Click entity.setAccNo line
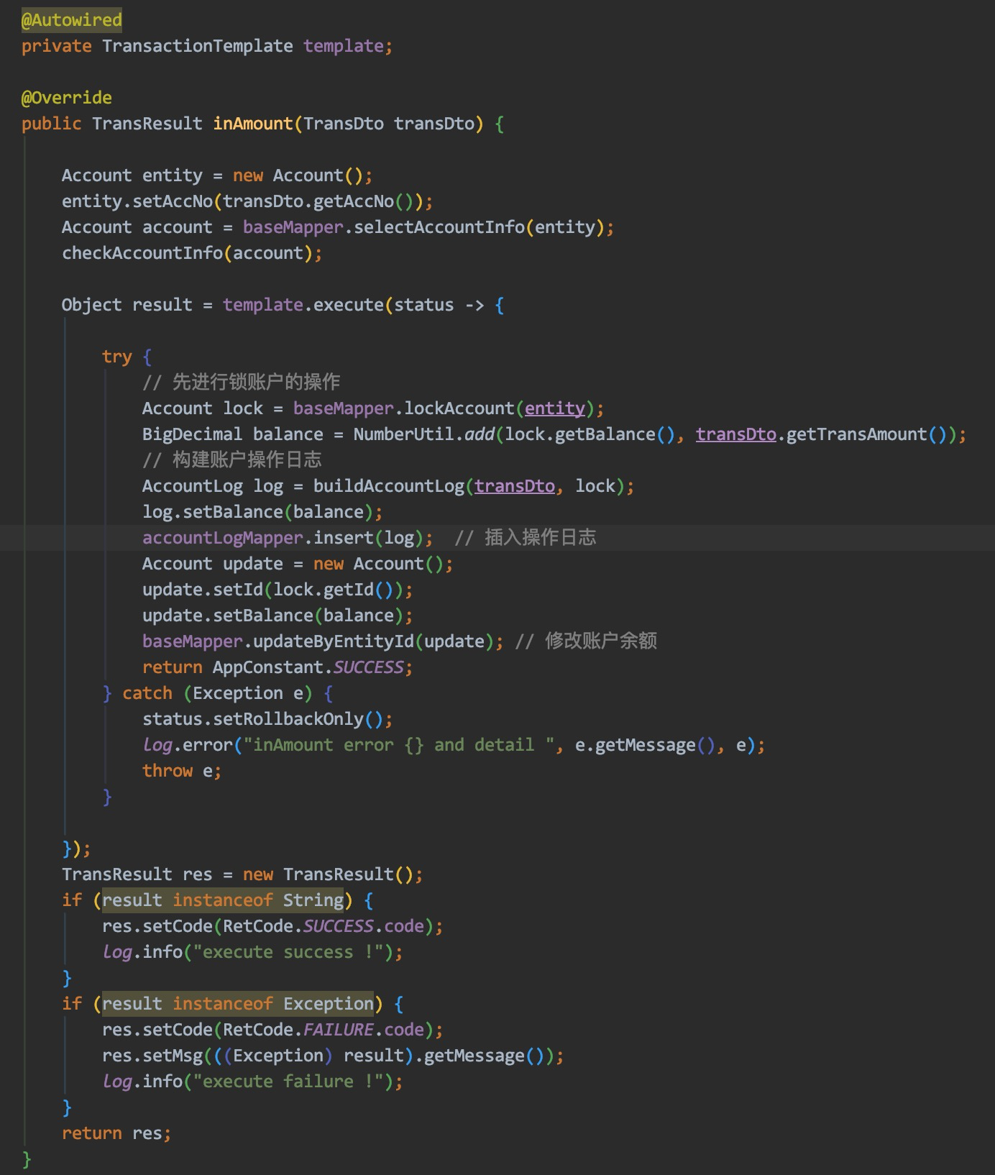Screen dimensions: 995x1175 pos(247,201)
